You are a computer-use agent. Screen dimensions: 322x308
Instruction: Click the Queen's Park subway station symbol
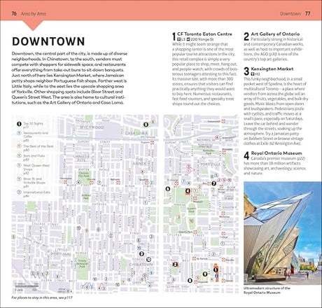195,232
